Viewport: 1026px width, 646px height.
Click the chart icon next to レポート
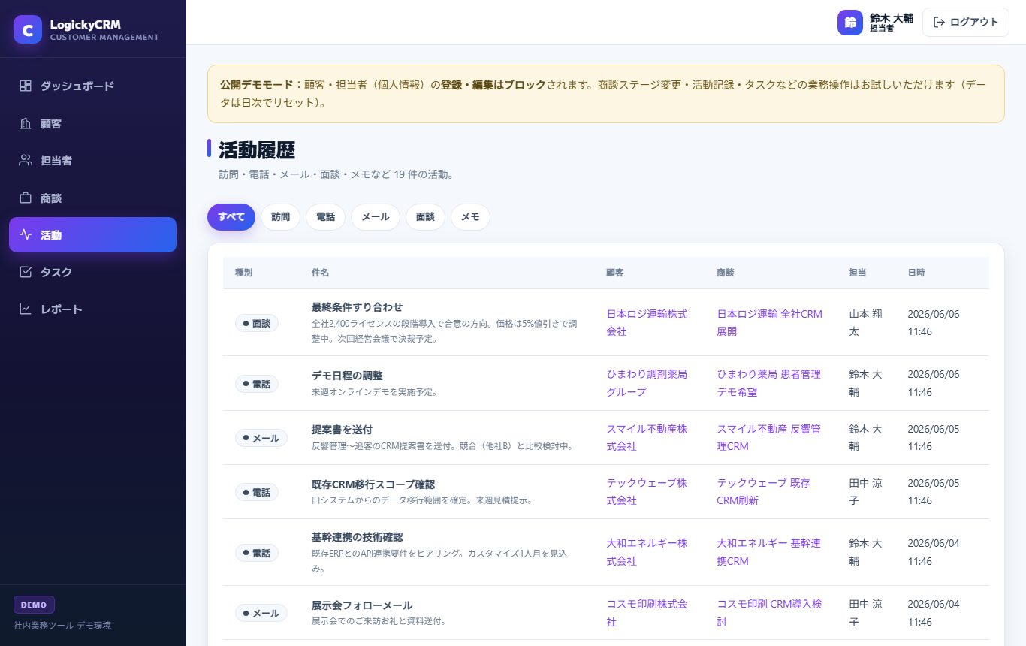(x=26, y=309)
